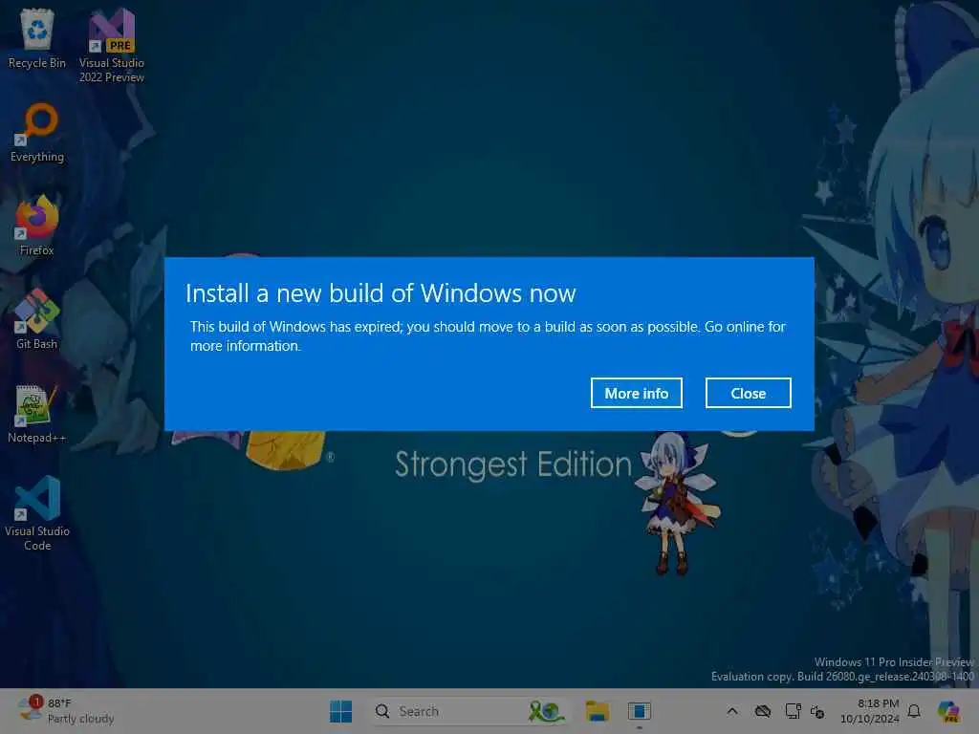This screenshot has width=979, height=734.
Task: Select Visual Studio 2022 Preview shortcut
Action: point(112,45)
